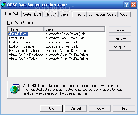Click the Remove button
The image size is (138, 115).
[x=120, y=38]
